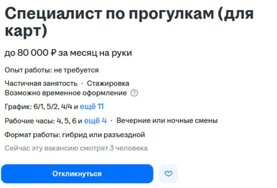Screen dimensions: 277x188
Task: Show more working hours via "ещё 4"
Action: 95,121
